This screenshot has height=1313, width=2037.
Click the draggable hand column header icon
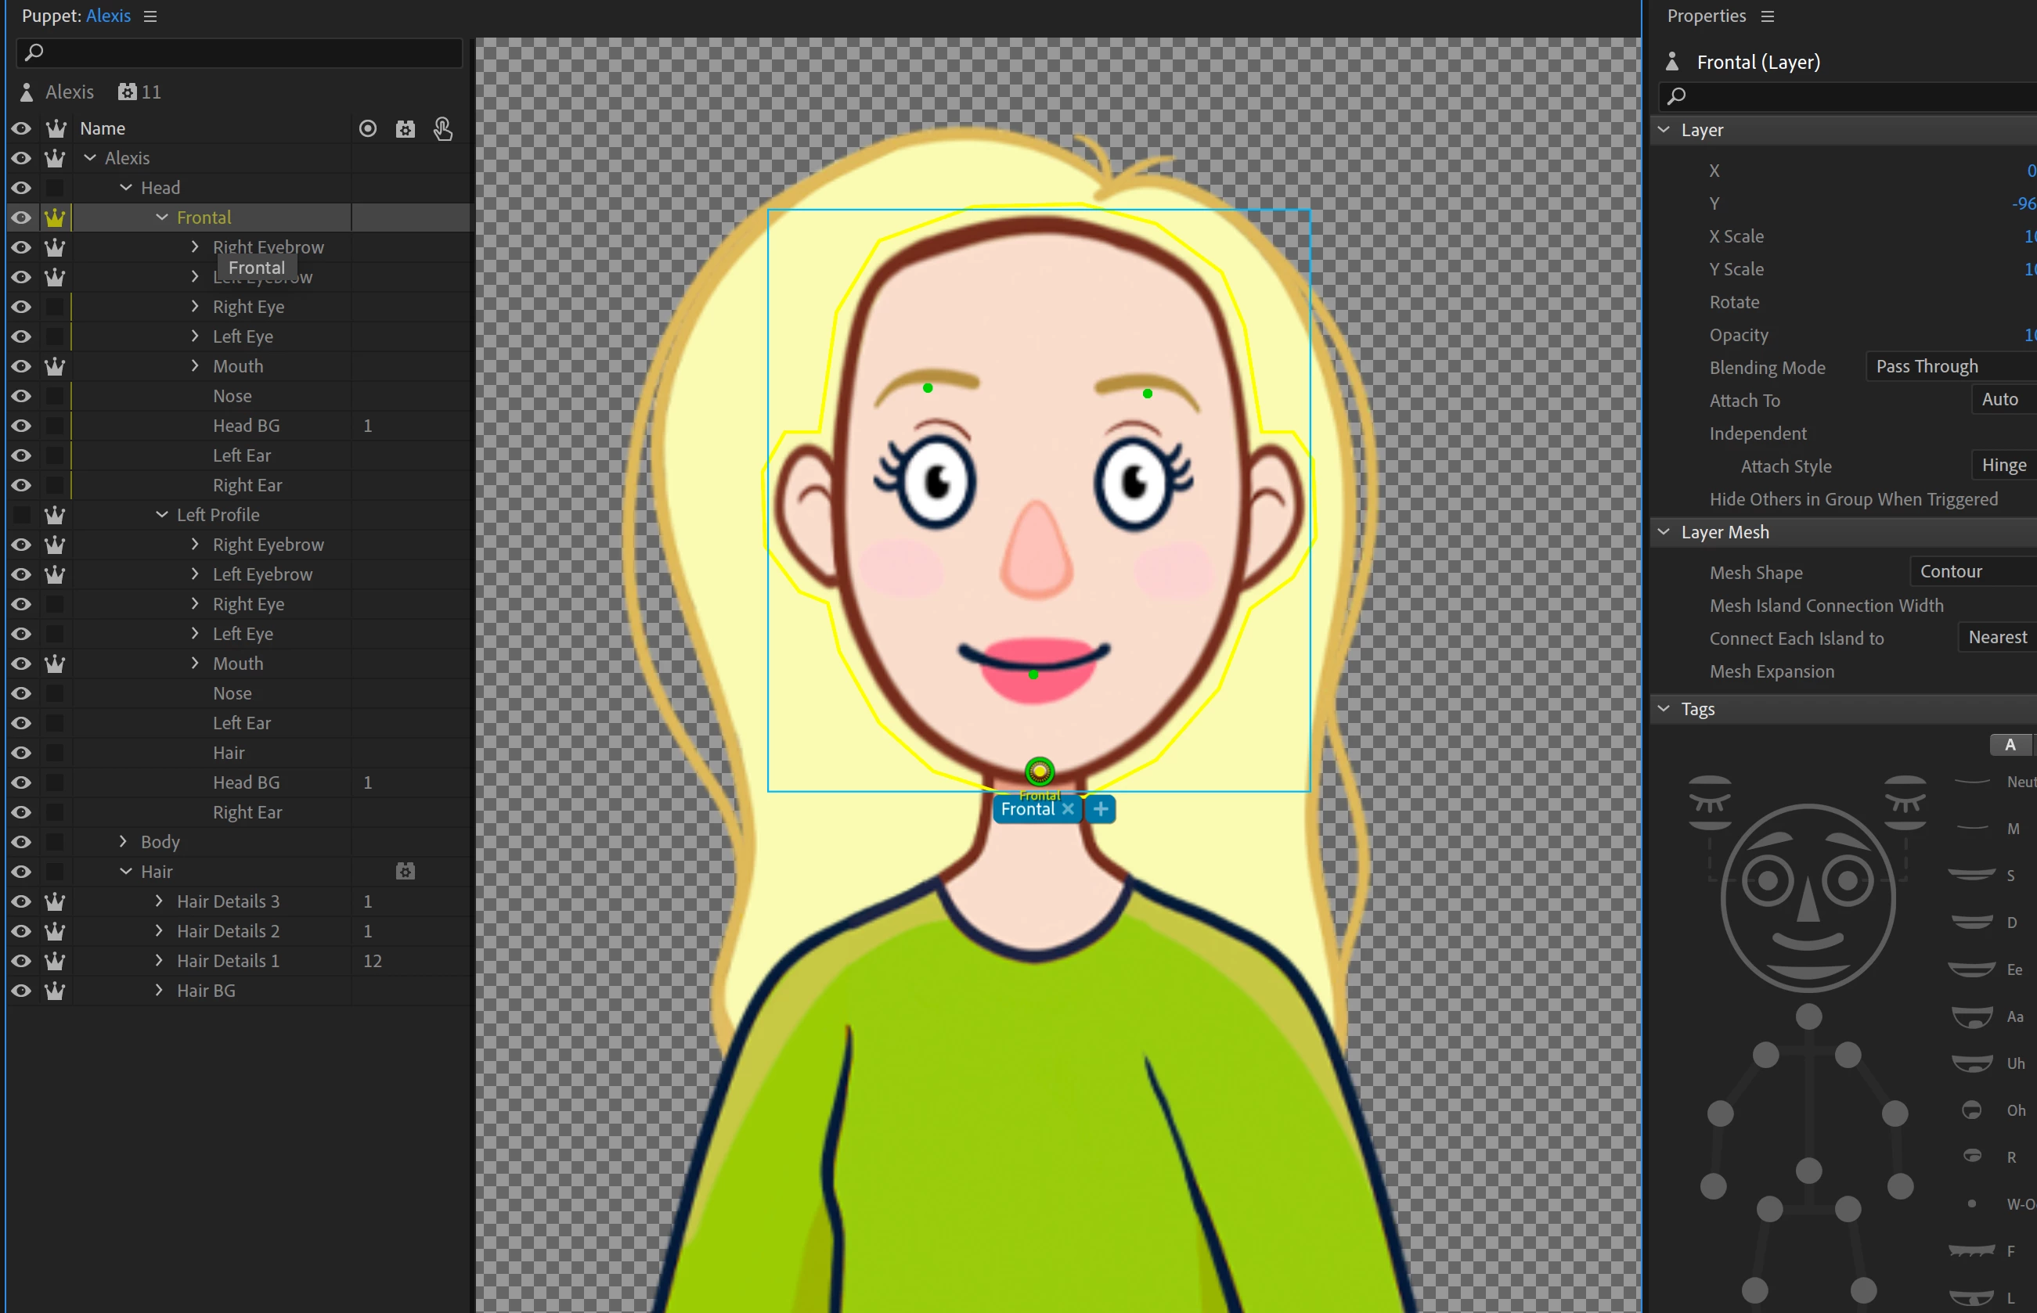443,129
